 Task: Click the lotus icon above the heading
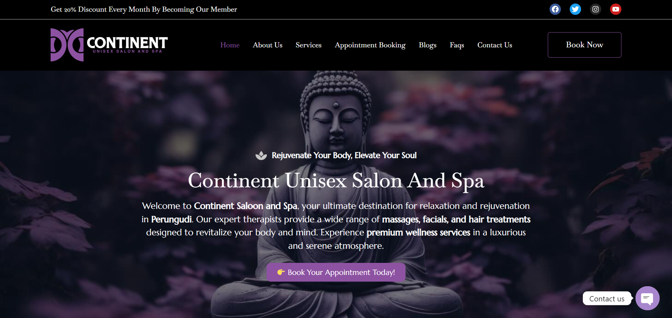(x=261, y=155)
